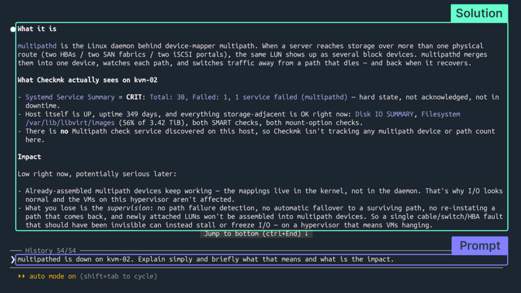Click the auto mode on indicator
Viewport: 521px width, 293px height.
point(53,276)
